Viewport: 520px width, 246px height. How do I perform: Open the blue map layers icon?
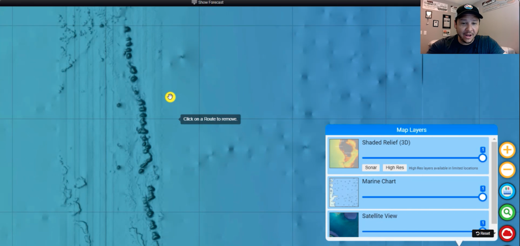pos(507,191)
